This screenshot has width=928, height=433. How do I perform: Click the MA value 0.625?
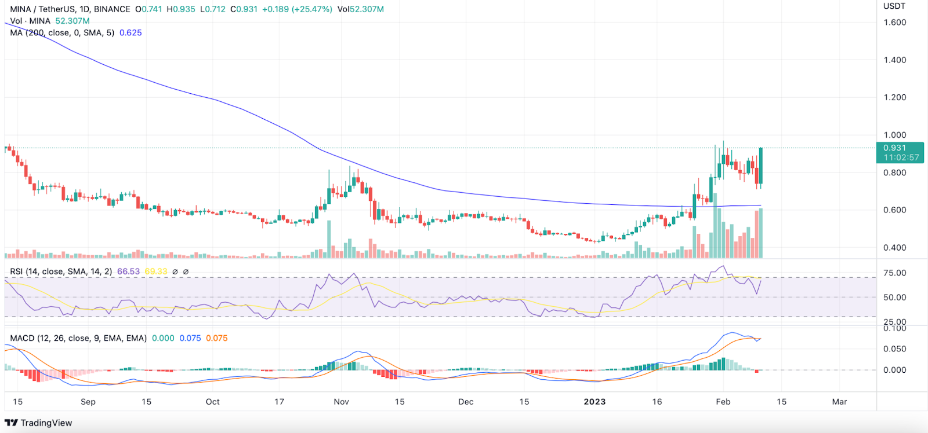tap(130, 32)
